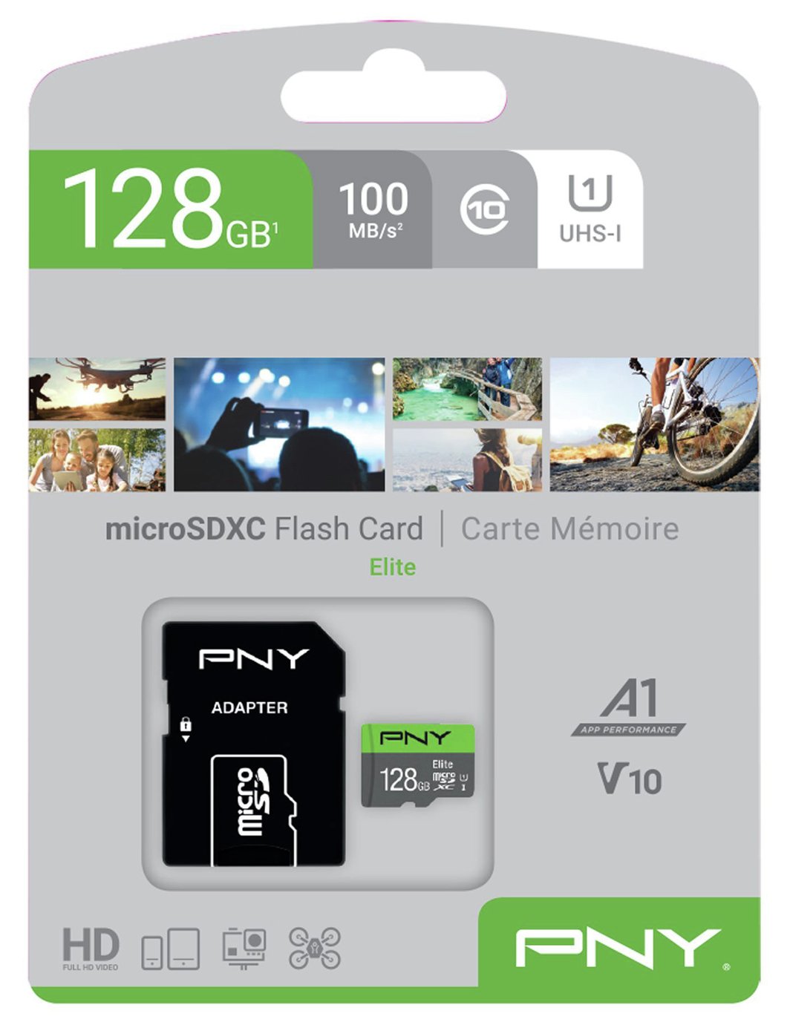This screenshot has width=790, height=1025.
Task: Click the UHS-I U1 symbol
Action: 590,209
